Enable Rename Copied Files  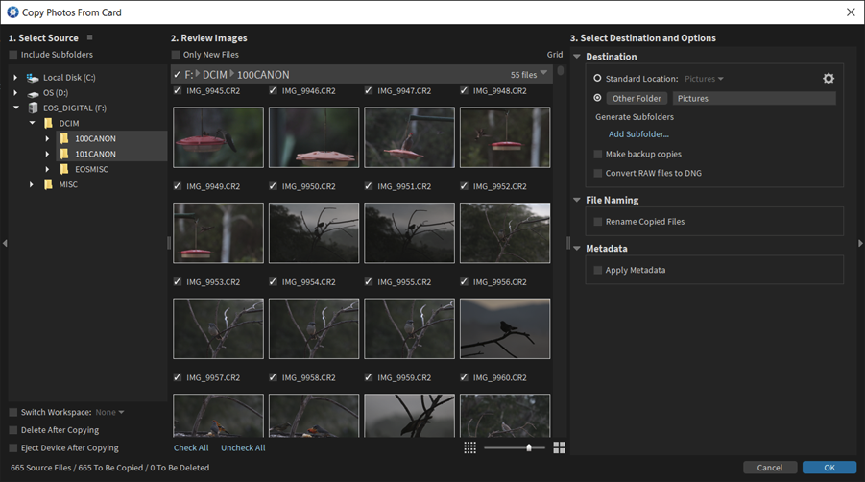(x=597, y=222)
